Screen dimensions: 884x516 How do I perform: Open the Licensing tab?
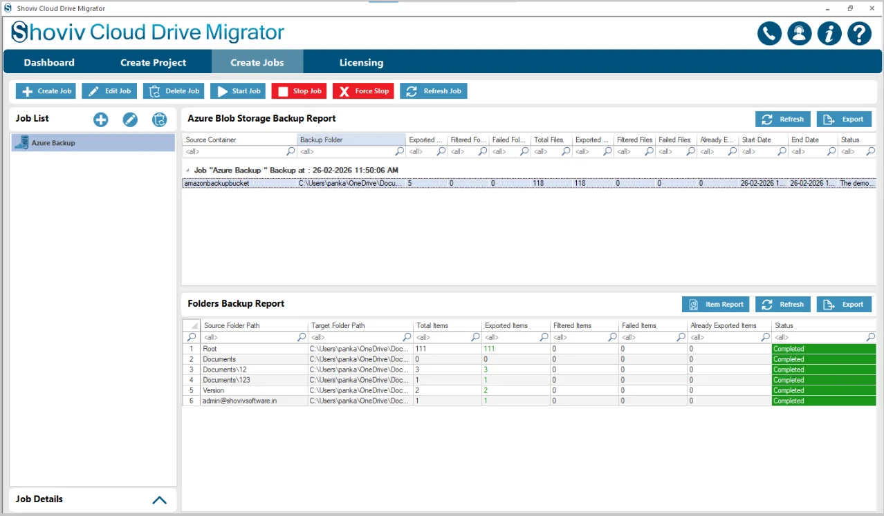[x=361, y=62]
